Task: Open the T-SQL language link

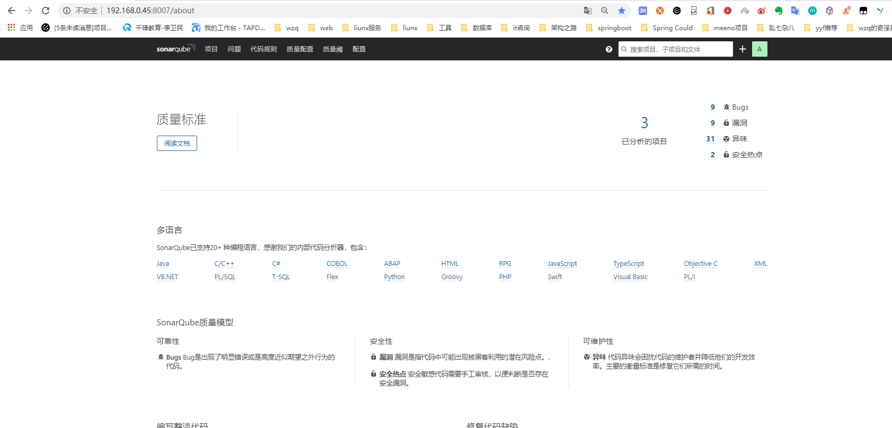Action: 281,277
